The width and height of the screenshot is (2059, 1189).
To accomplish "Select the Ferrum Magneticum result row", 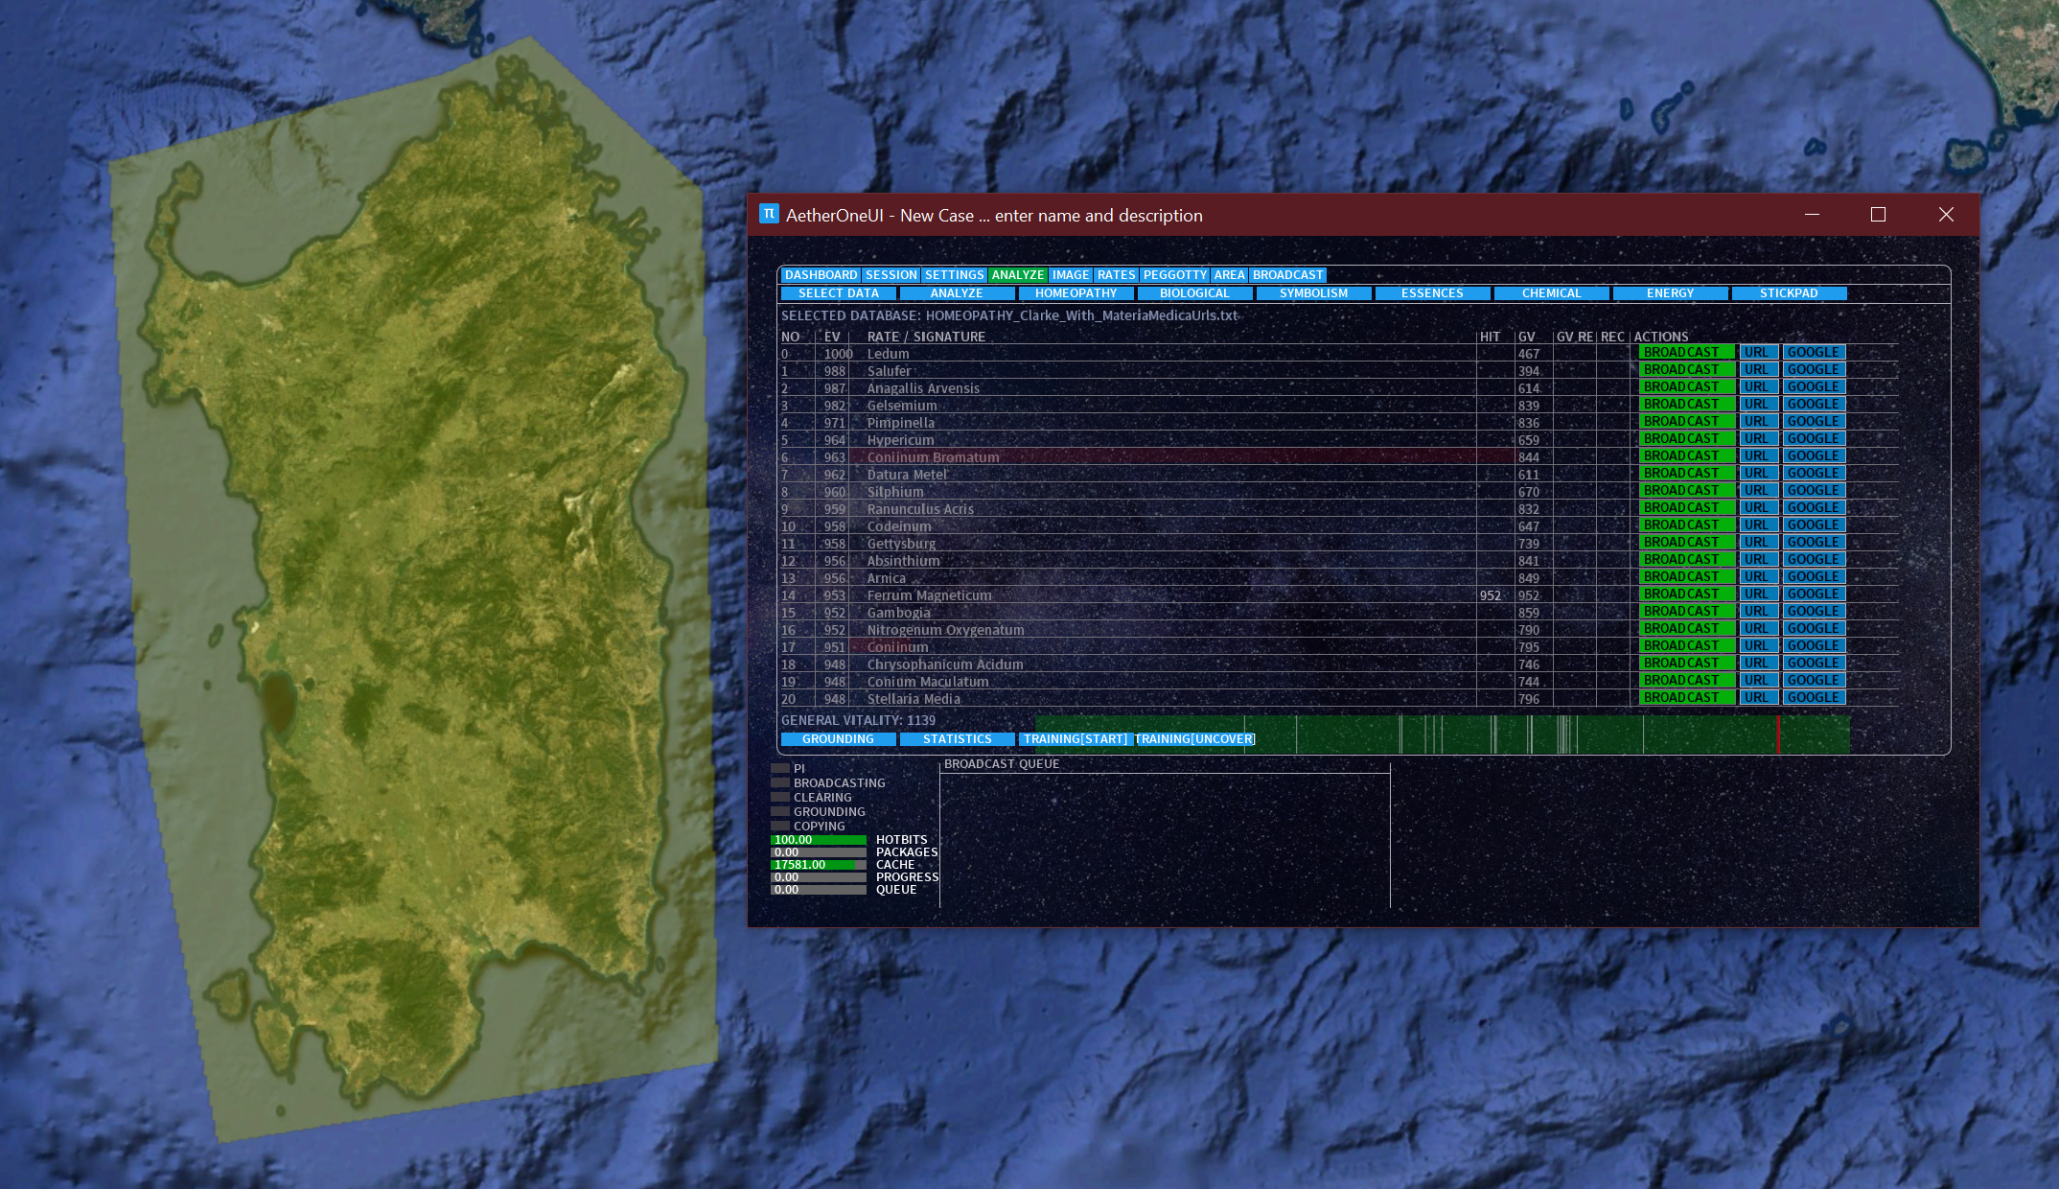I will (929, 595).
